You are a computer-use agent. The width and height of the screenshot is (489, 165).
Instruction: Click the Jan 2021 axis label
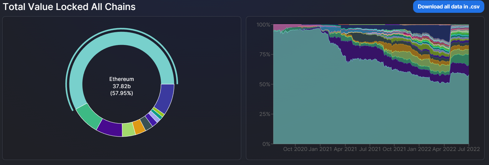320,149
